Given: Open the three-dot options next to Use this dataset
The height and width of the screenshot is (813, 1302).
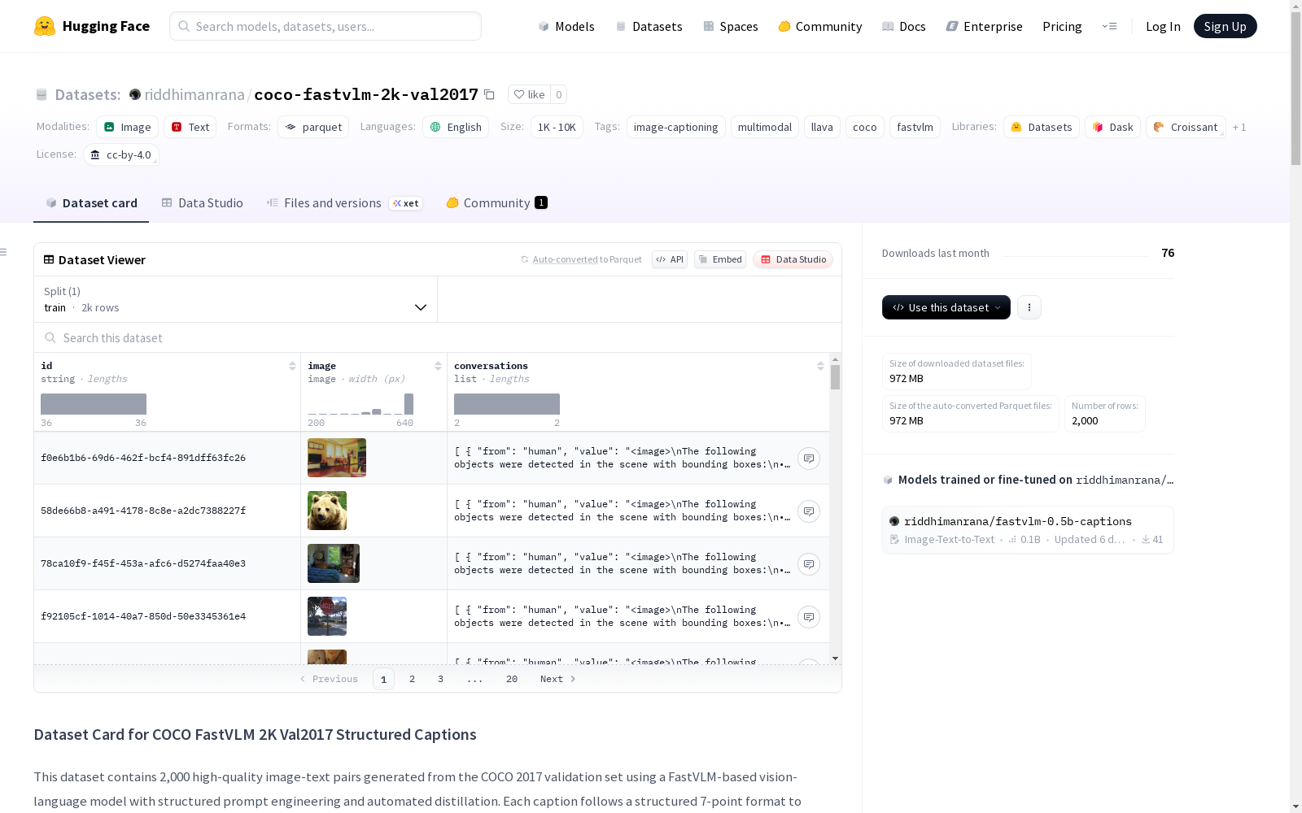Looking at the screenshot, I should pyautogui.click(x=1029, y=307).
